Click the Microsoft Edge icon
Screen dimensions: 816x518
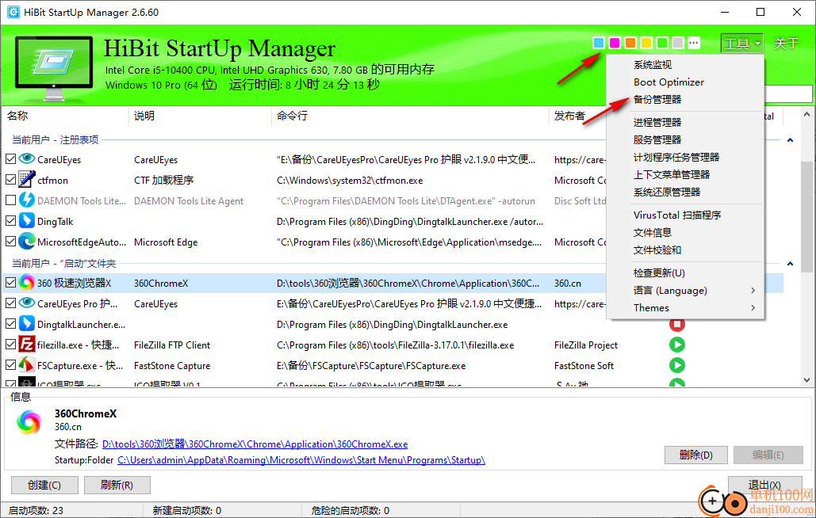click(26, 241)
